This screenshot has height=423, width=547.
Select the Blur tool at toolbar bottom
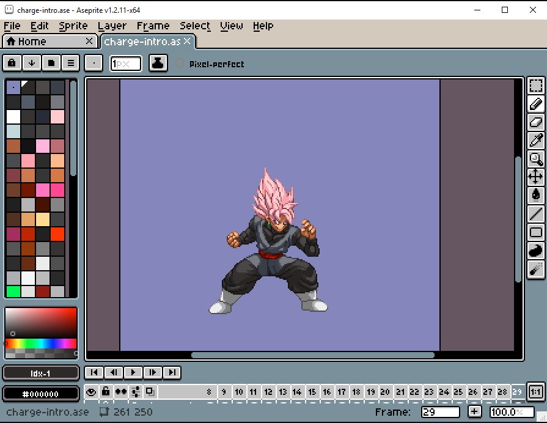pos(536,269)
